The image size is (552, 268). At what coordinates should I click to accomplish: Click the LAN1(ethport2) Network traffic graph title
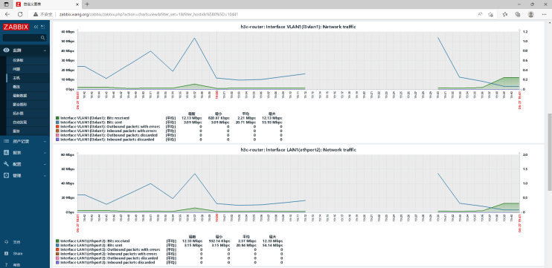298,150
